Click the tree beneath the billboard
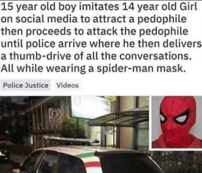The width and height of the screenshot is (202, 173). point(73,128)
